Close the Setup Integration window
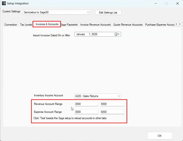The width and height of the screenshot is (183, 141). [178, 3]
